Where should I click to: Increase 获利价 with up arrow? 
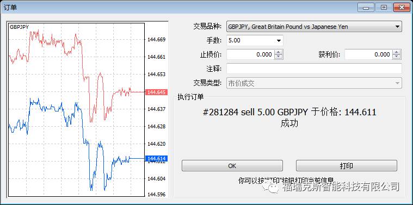[397, 52]
